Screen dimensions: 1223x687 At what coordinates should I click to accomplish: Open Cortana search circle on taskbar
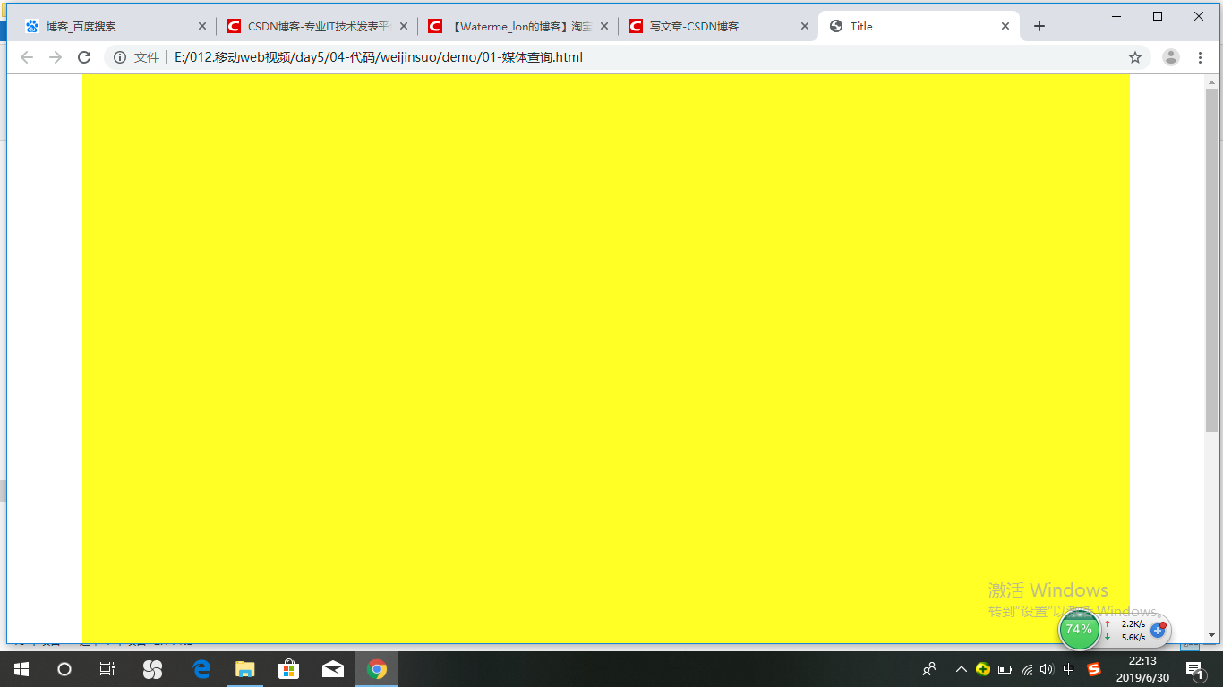coord(64,669)
